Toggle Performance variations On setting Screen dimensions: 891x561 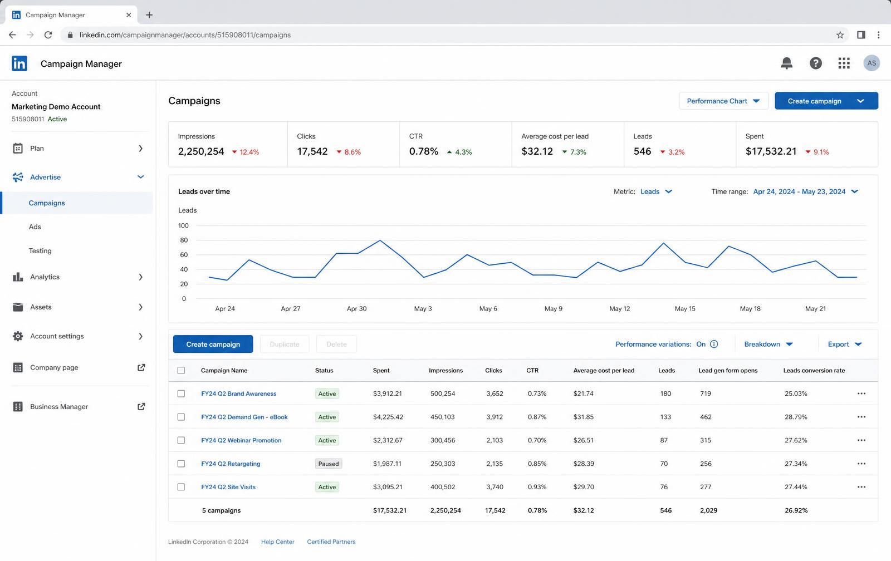pyautogui.click(x=701, y=344)
